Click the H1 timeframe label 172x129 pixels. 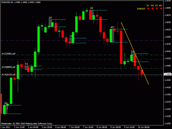148,6
